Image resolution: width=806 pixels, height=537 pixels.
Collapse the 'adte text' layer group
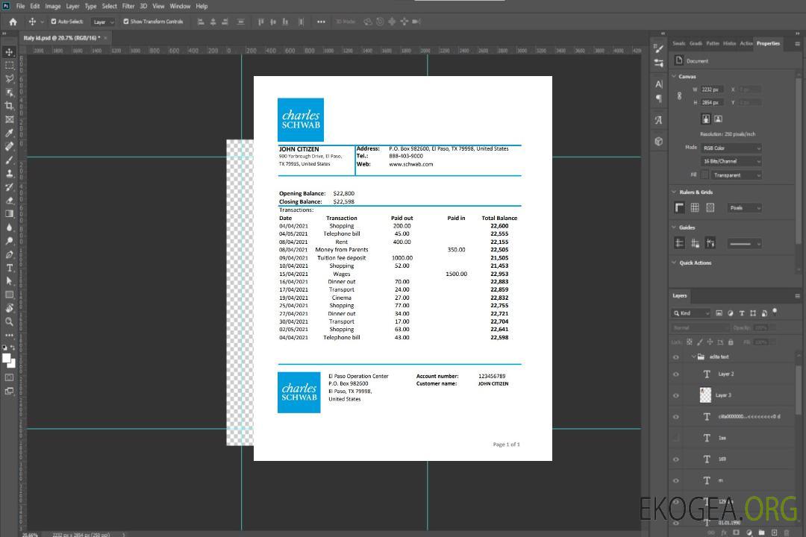pyautogui.click(x=693, y=357)
